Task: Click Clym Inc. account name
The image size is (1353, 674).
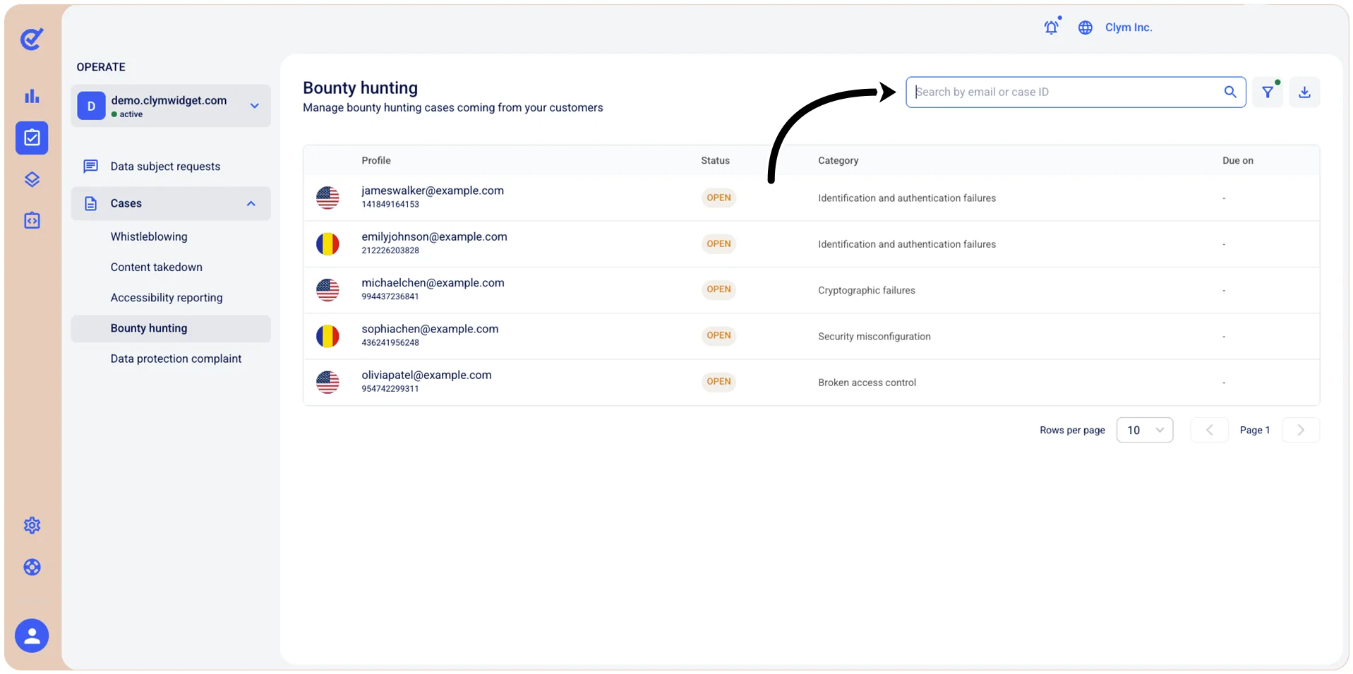Action: (1129, 28)
